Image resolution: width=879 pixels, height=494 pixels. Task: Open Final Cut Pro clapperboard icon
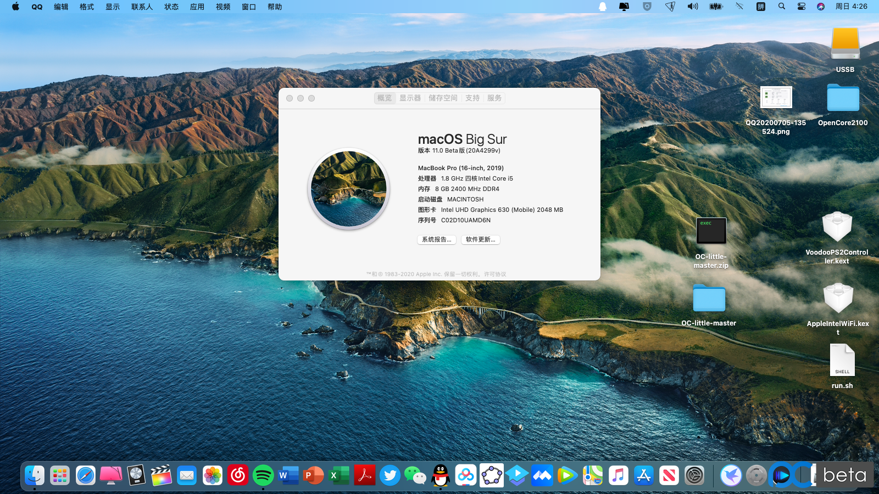(x=162, y=475)
